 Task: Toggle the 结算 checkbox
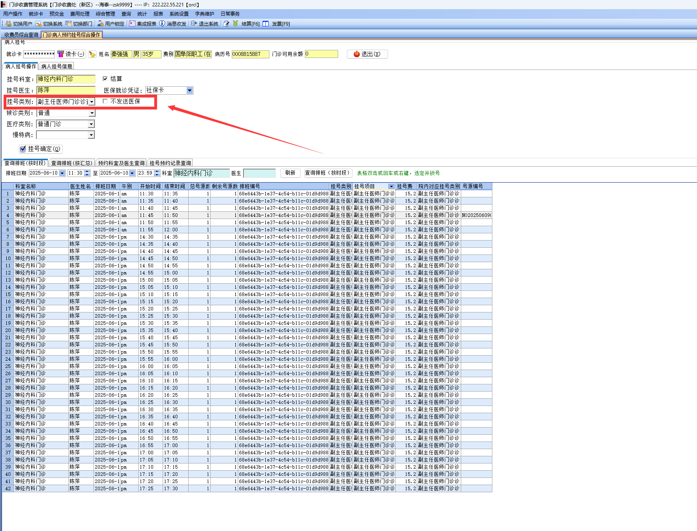(105, 79)
